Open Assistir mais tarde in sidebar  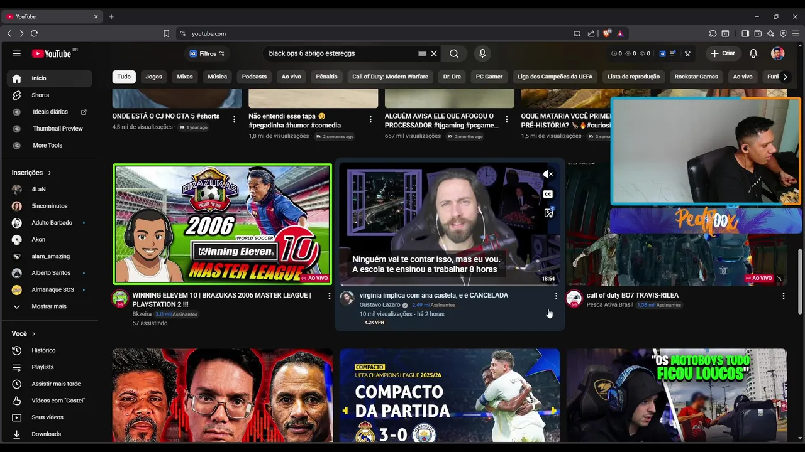(49, 384)
